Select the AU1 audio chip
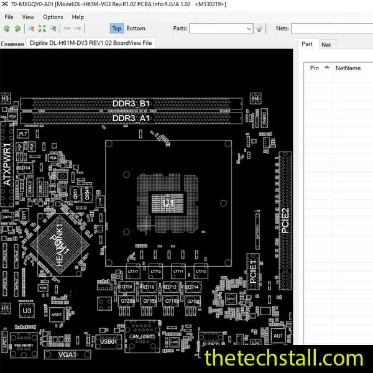The width and height of the screenshot is (373, 373). pyautogui.click(x=278, y=336)
